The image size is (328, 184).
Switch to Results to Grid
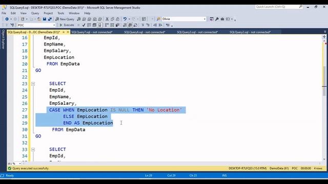coord(130,25)
